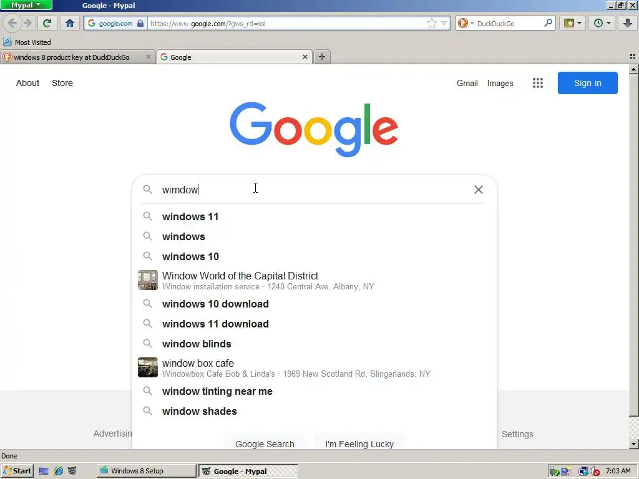Close the DuckDuckGo tab
The width and height of the screenshot is (639, 479).
[x=149, y=57]
